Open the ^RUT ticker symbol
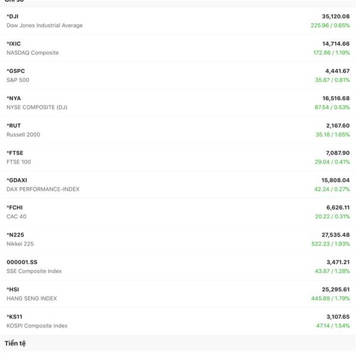The height and width of the screenshot is (356, 356). pyautogui.click(x=14, y=125)
